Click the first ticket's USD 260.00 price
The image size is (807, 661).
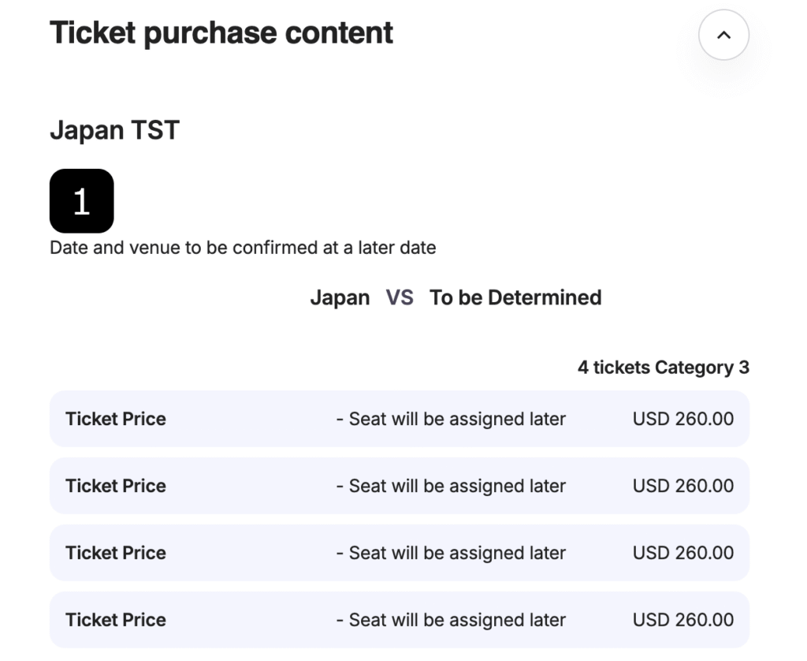coord(682,419)
